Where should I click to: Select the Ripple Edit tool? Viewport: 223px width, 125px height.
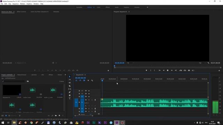70,83
